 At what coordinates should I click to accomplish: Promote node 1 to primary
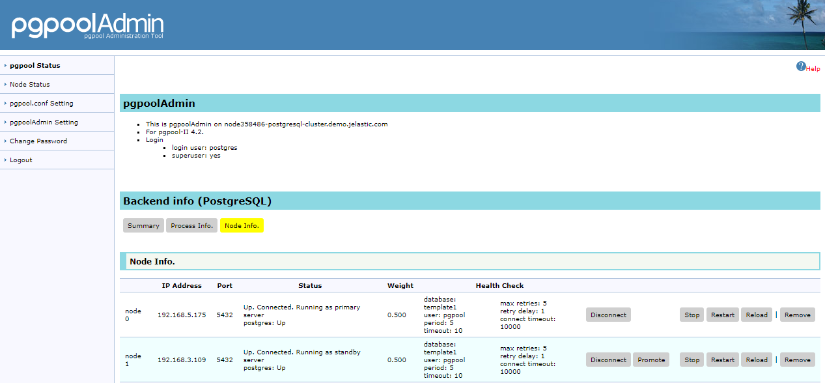point(651,360)
